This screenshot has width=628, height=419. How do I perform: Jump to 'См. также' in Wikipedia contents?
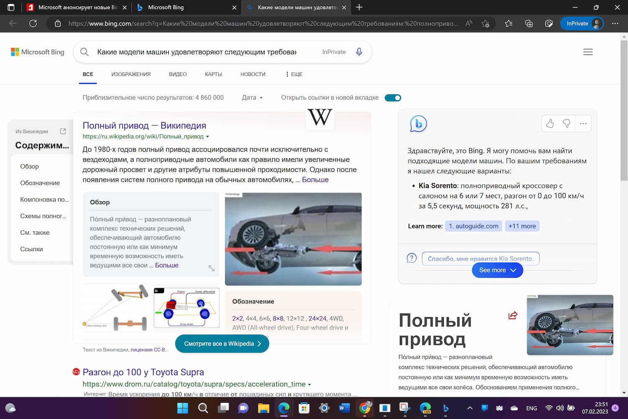(35, 233)
